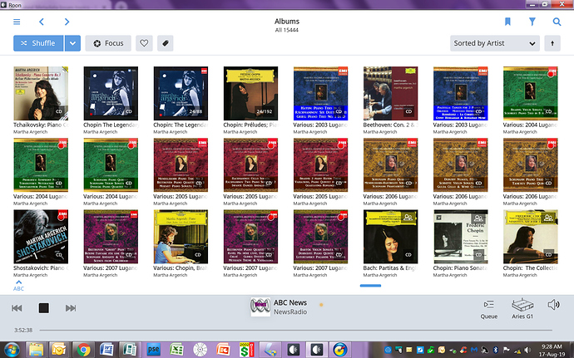Viewport: 574px width, 358px height.
Task: Open the filter funnel icon
Action: (532, 22)
